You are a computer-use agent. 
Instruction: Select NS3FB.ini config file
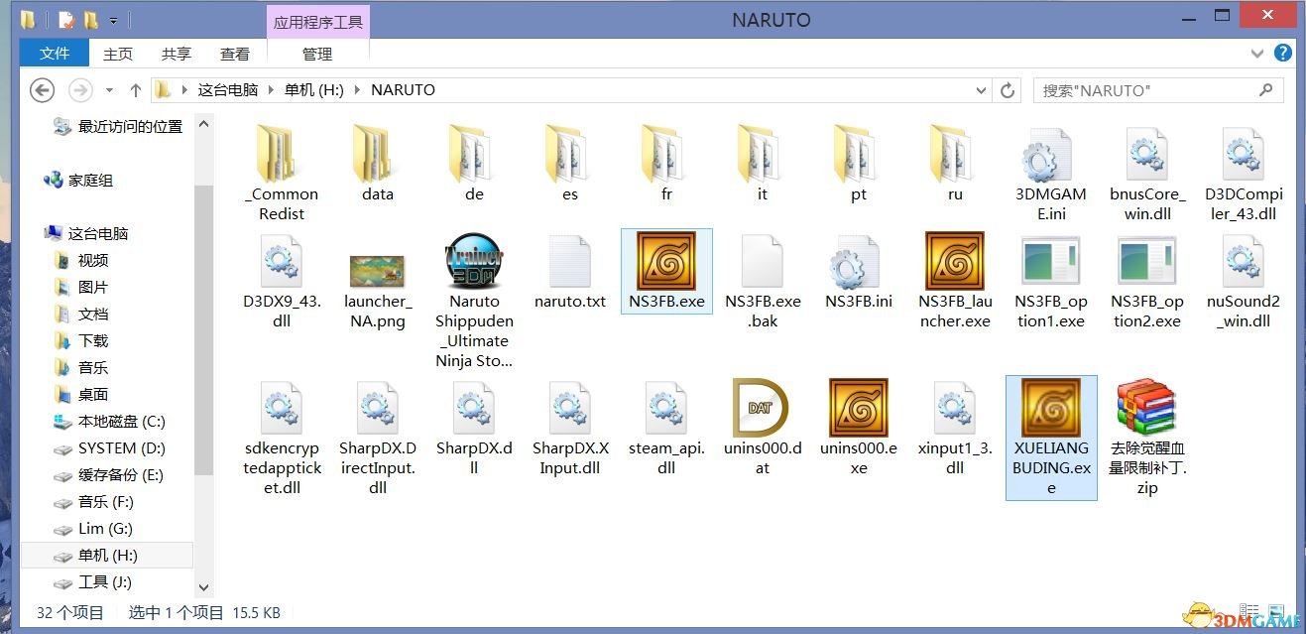click(x=859, y=271)
